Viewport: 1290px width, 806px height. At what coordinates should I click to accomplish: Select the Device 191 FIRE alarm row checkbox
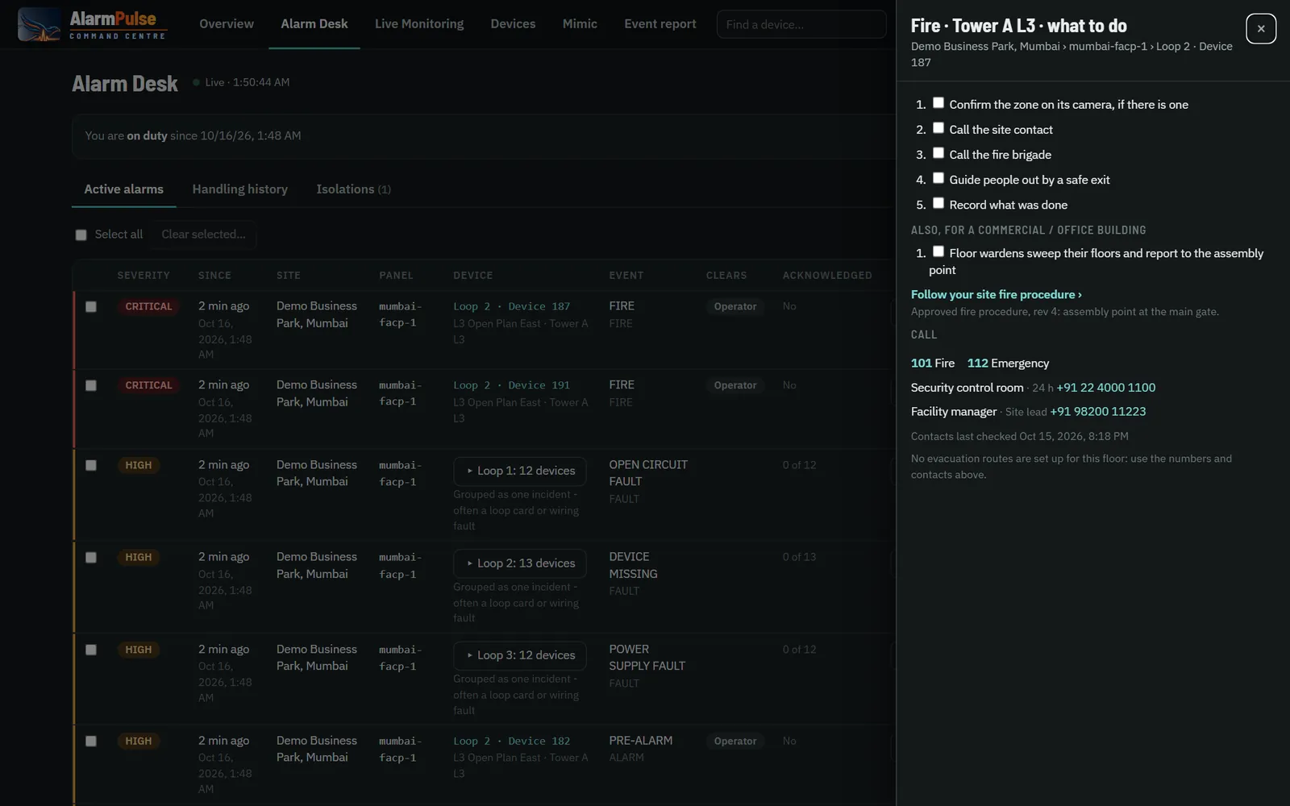(91, 385)
